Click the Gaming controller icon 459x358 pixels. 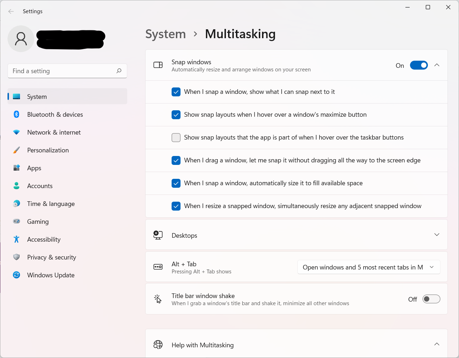[16, 221]
